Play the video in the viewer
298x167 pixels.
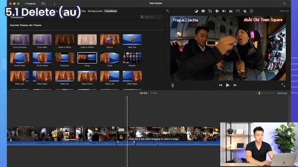(x=228, y=85)
